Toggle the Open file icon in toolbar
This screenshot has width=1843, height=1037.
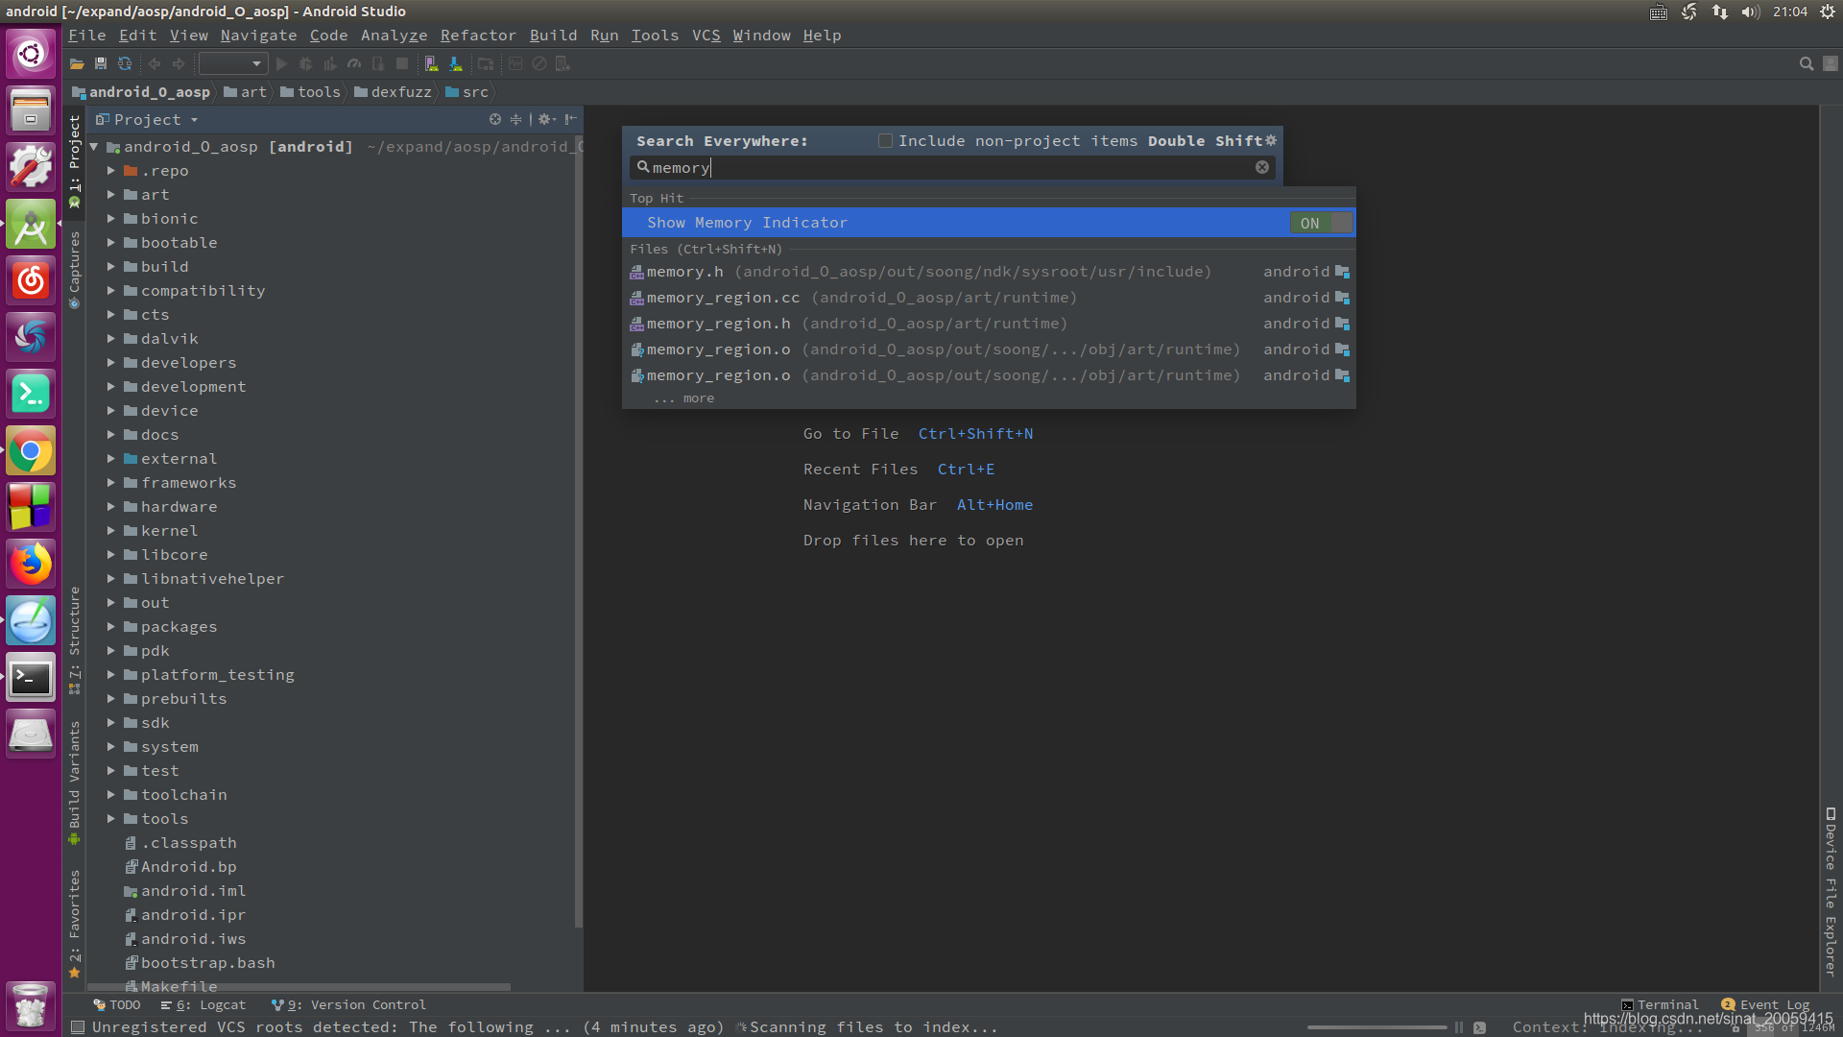point(77,63)
